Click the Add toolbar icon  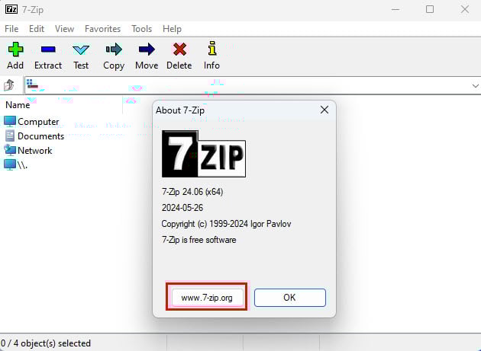pos(15,49)
